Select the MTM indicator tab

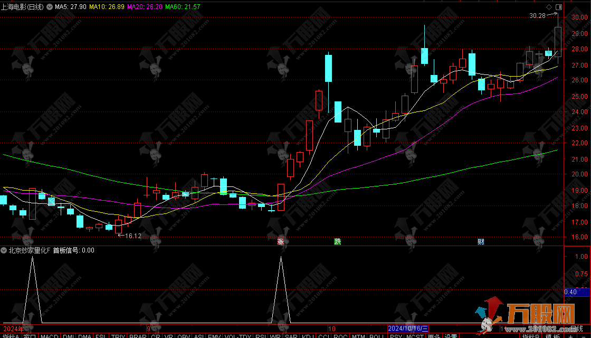[358, 336]
